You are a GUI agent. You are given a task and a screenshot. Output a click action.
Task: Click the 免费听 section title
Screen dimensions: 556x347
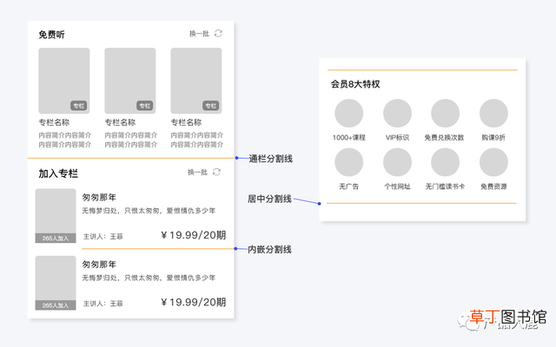coord(52,35)
